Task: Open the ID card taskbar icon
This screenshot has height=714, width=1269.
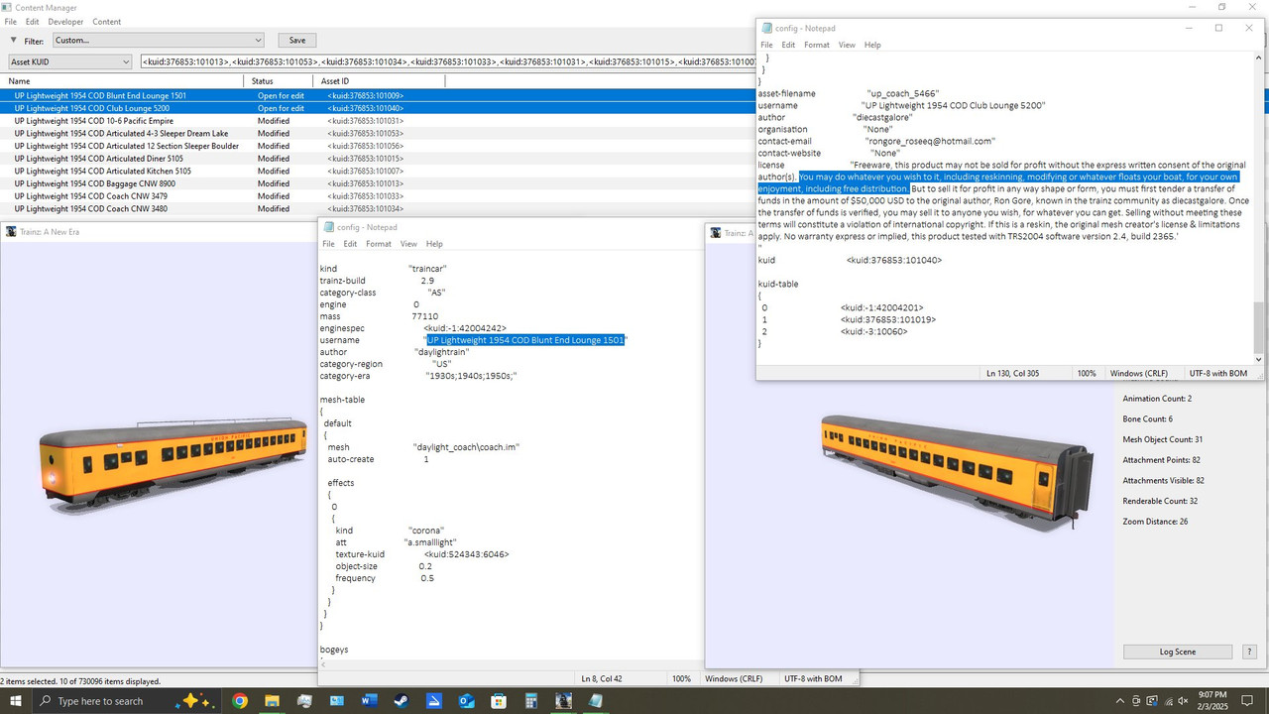Action: [337, 701]
